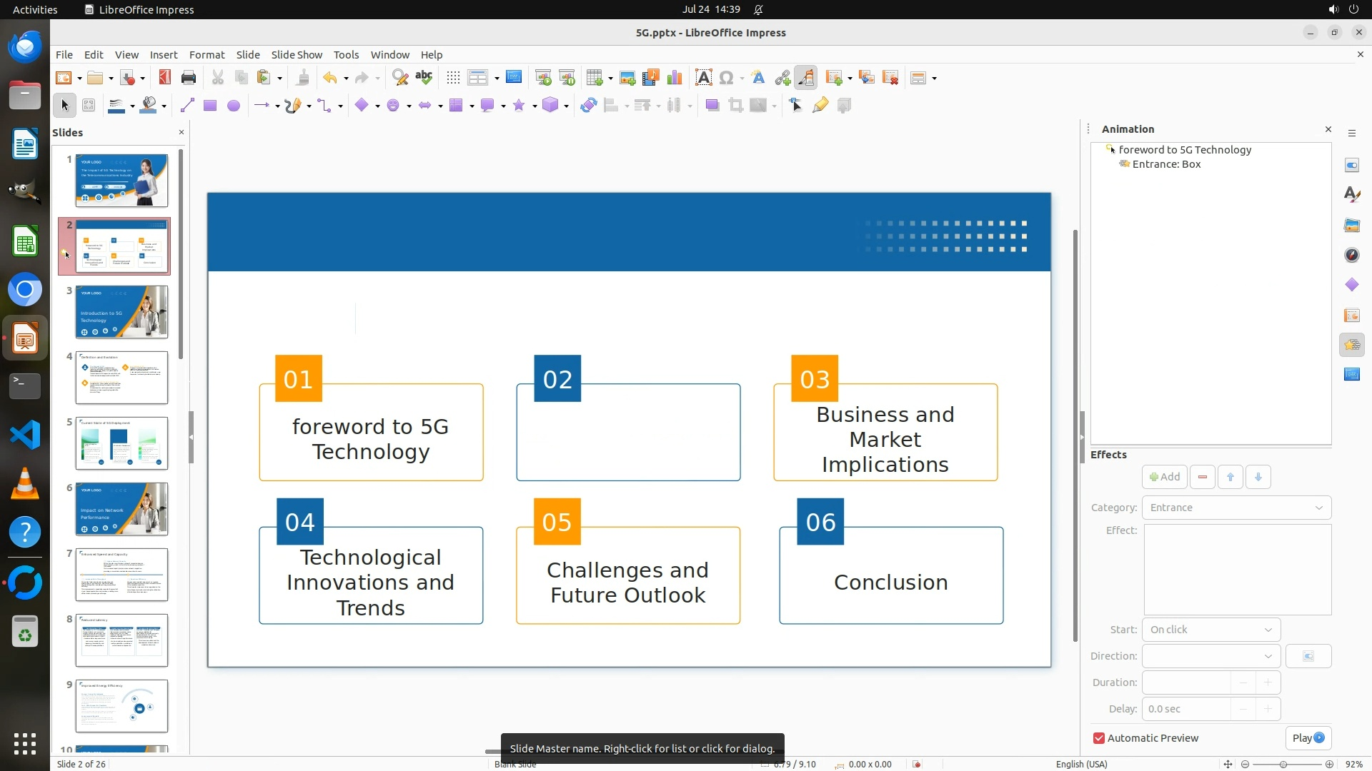Insert a text box with toolbar icon
Viewport: 1372px width, 771px height.
pos(703,78)
